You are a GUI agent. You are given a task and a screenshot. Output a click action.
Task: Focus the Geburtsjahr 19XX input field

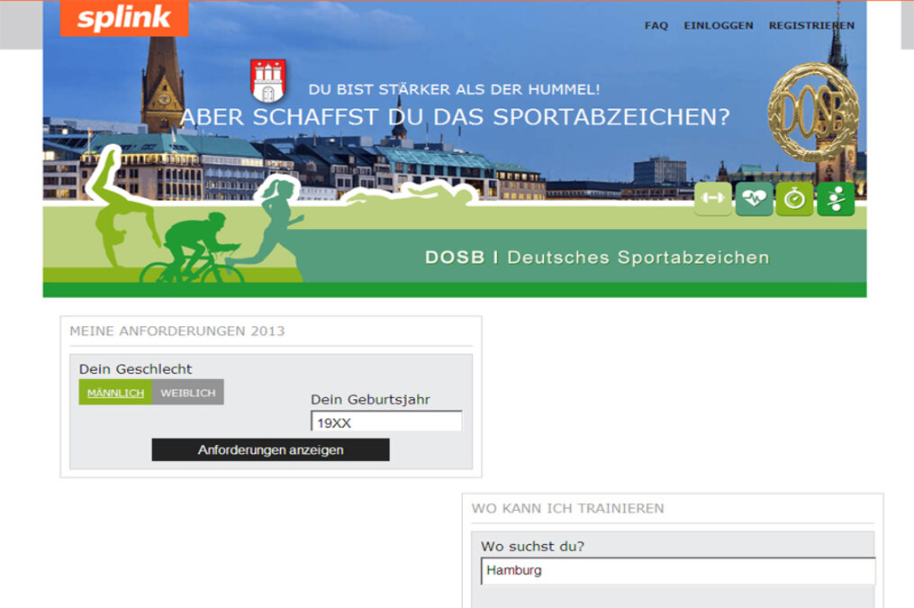point(386,422)
